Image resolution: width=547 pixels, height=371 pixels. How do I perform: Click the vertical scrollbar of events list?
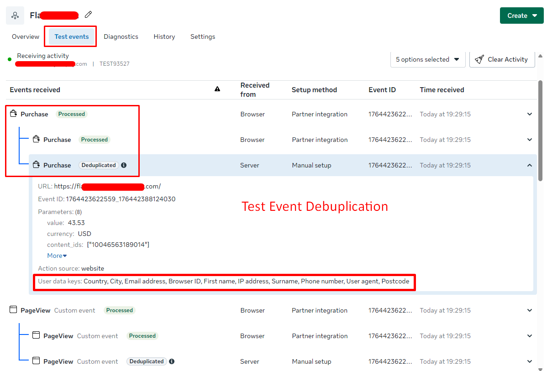[541, 132]
